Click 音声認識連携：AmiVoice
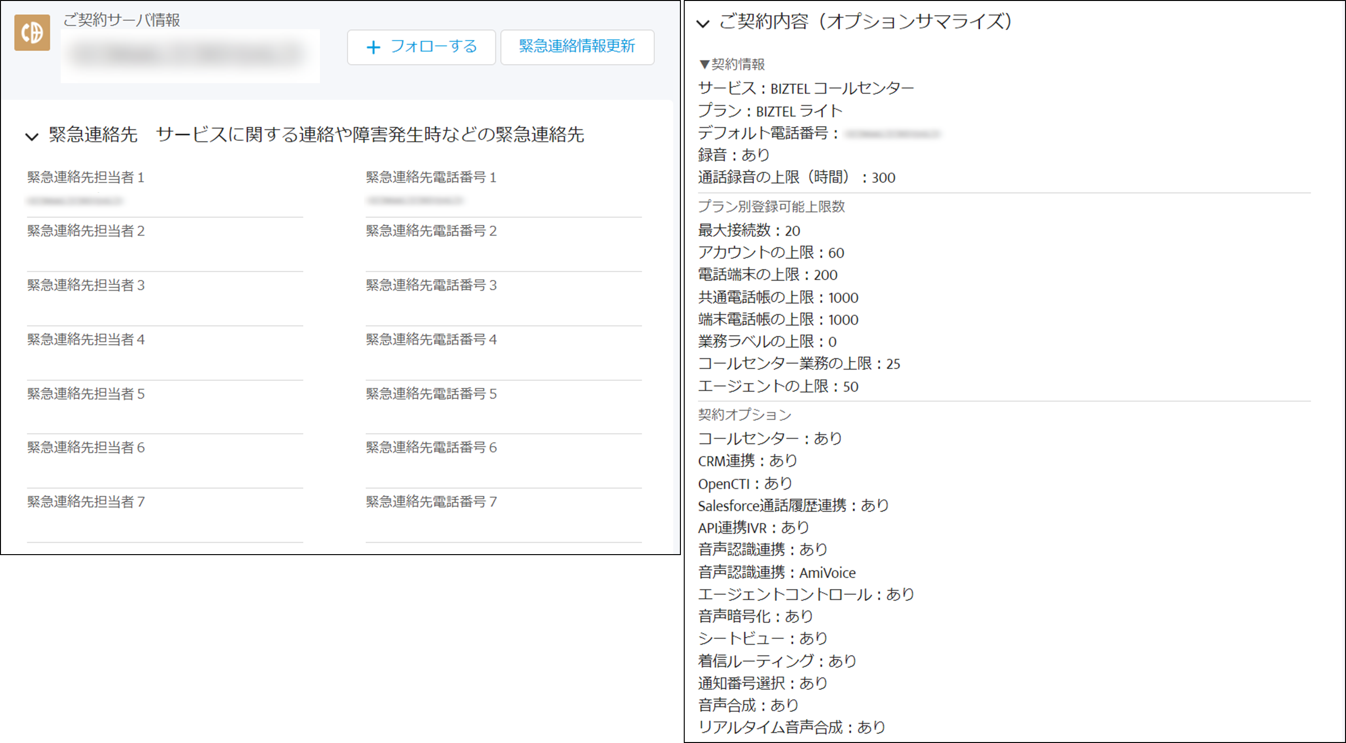 click(x=777, y=573)
